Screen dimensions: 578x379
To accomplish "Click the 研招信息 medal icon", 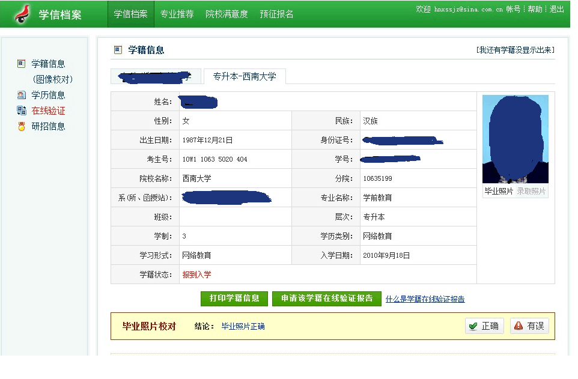I will [x=22, y=126].
